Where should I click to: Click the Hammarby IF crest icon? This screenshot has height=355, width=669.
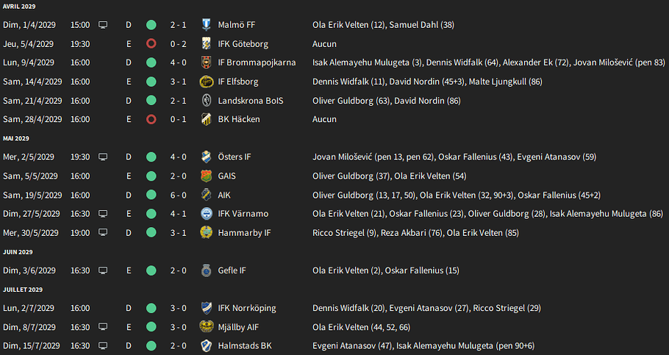(206, 232)
